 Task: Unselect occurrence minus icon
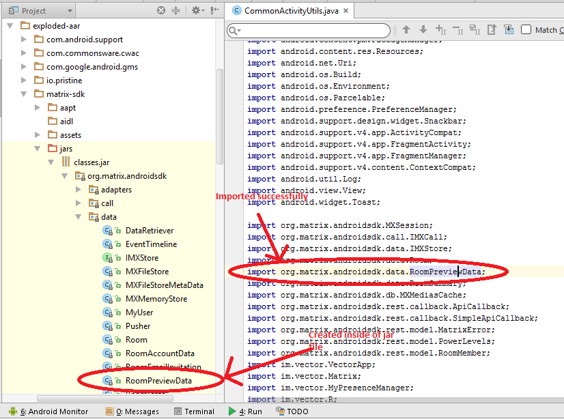pos(457,29)
